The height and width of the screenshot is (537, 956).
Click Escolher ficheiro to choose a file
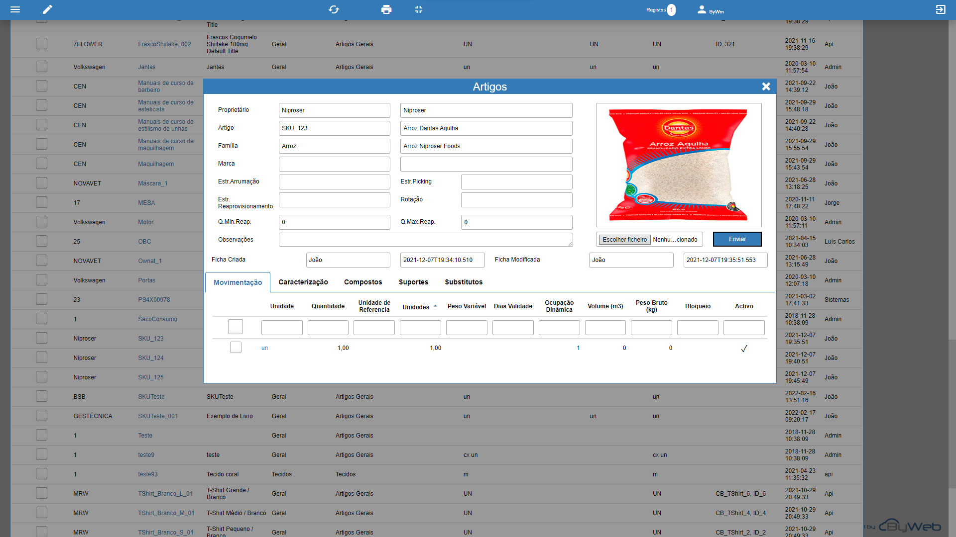tap(624, 240)
